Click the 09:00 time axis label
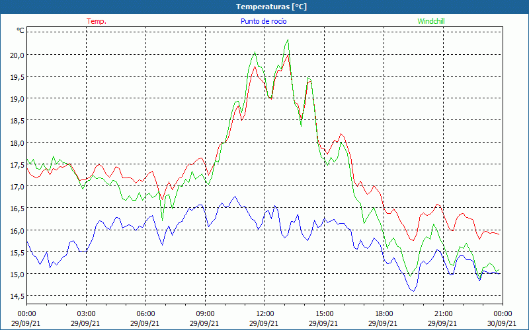This screenshot has height=330, width=529. [205, 314]
